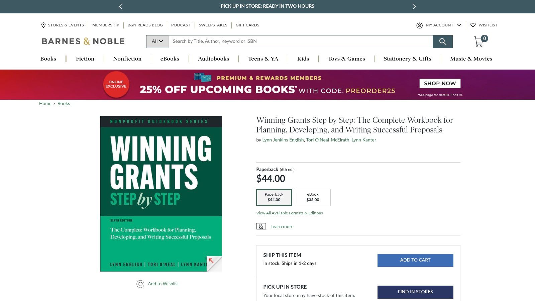Screen dimensions: 535x301
Task: Expand the My Account dropdown chevron
Action: [x=459, y=25]
